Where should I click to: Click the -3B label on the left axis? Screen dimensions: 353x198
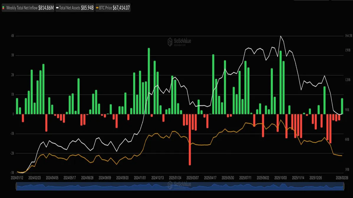click(12, 173)
